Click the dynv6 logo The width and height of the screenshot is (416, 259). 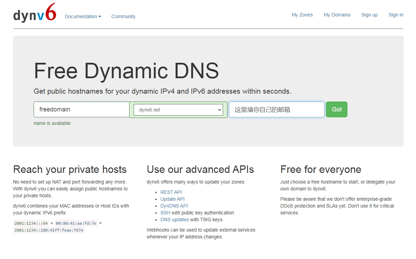(34, 14)
